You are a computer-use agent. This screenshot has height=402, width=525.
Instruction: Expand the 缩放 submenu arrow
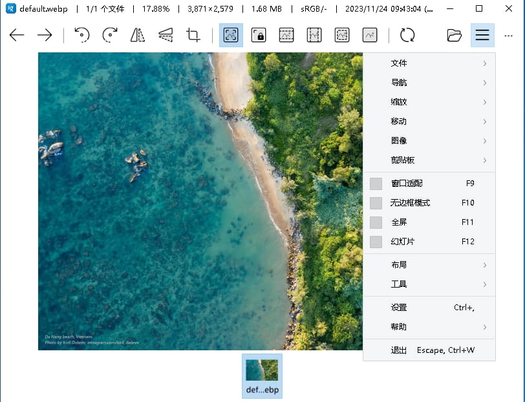pos(485,102)
